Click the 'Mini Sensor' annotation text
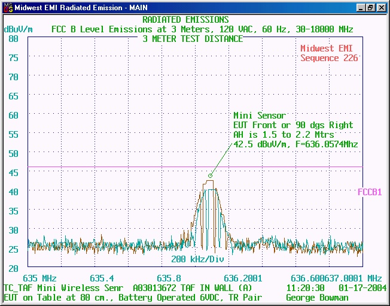Screen dimensions: 390x306 click(x=259, y=116)
